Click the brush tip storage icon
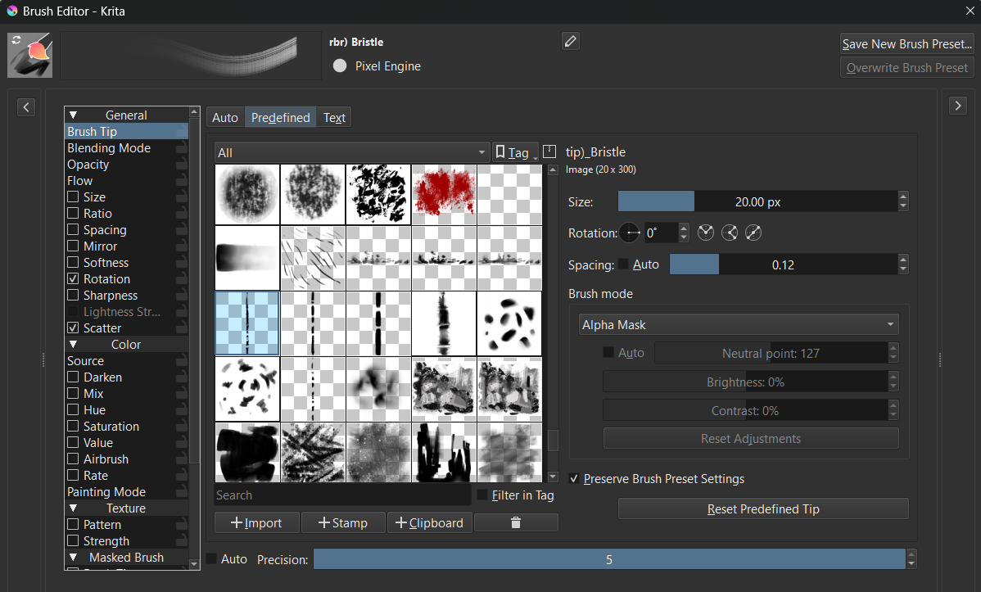This screenshot has width=981, height=592. pos(549,151)
